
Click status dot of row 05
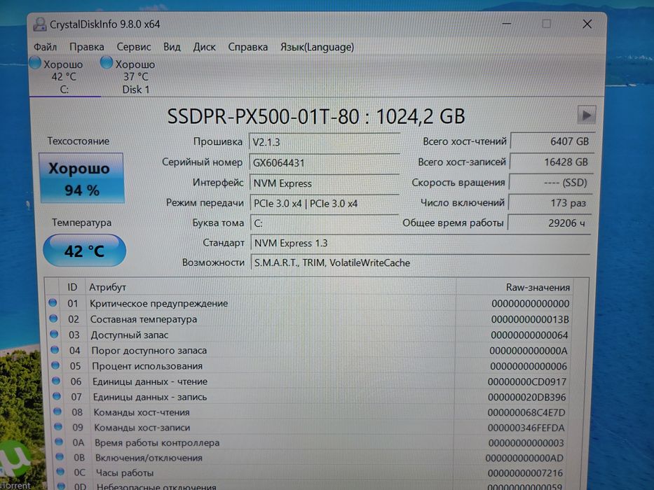click(55, 365)
